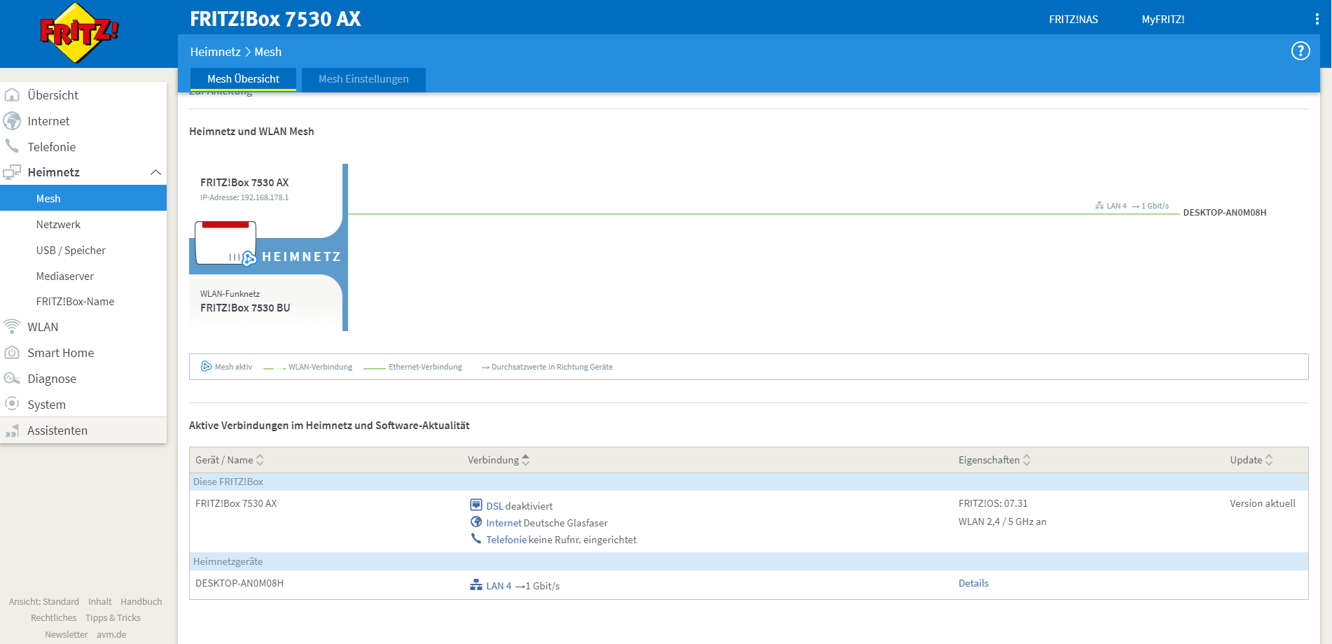Image resolution: width=1332 pixels, height=644 pixels.
Task: Click the Internet link in the table
Action: pyautogui.click(x=504, y=523)
